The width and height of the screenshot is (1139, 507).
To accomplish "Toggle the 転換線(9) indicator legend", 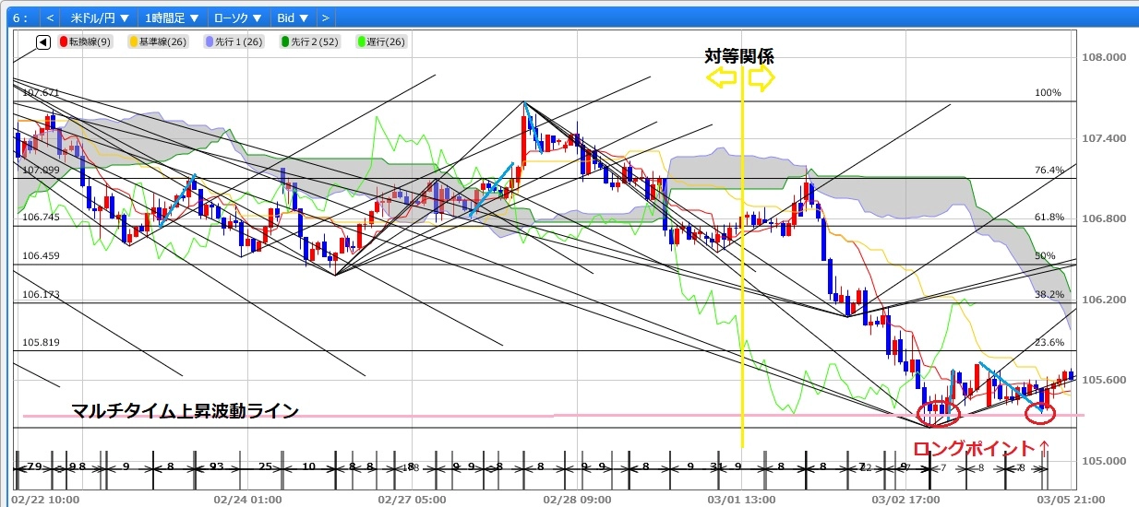I will (x=85, y=42).
